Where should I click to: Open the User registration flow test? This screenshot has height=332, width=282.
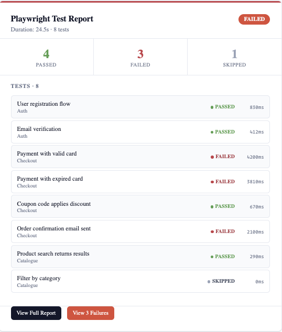pos(140,107)
